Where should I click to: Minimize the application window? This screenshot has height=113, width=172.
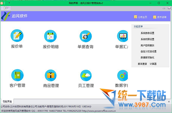[150, 3]
